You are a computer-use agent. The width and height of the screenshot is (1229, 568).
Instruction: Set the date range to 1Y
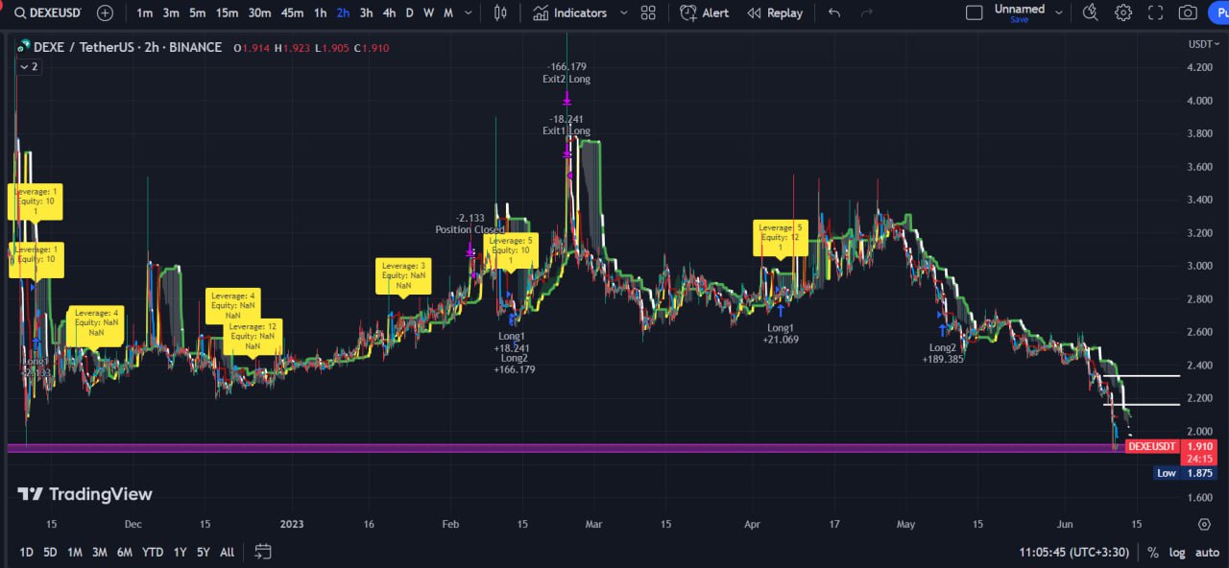(180, 552)
